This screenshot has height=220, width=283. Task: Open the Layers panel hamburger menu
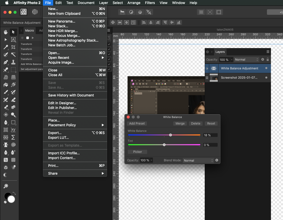[x=268, y=52]
